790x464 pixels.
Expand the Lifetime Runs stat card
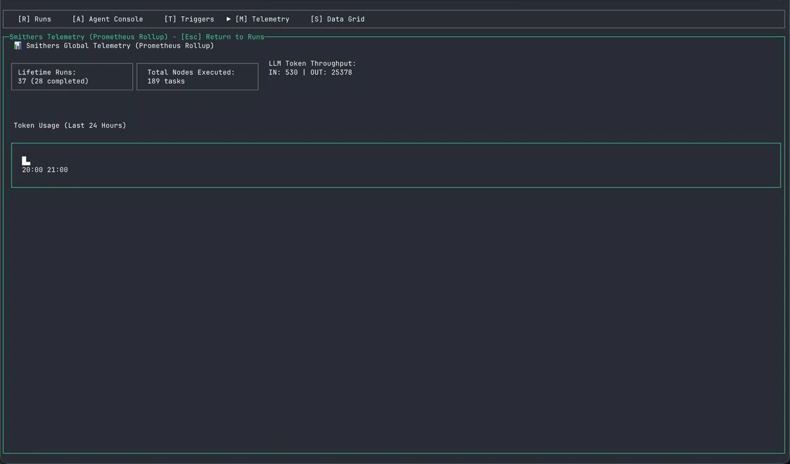click(72, 76)
